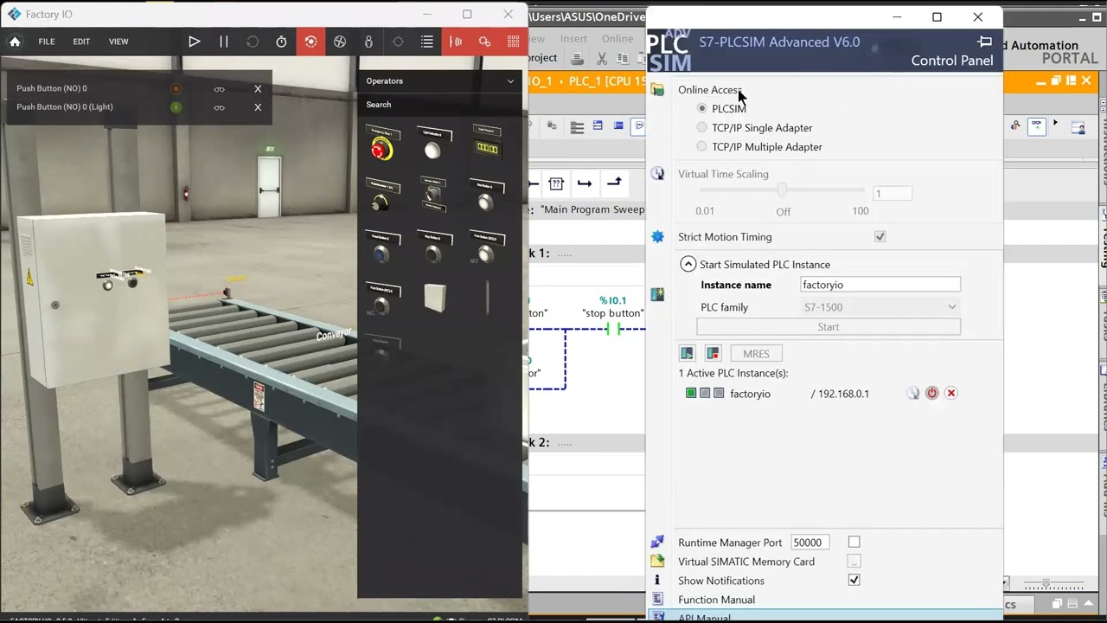Viewport: 1107px width, 623px height.
Task: Toggle the sensors tags icon in Factory IO
Action: coord(456,42)
